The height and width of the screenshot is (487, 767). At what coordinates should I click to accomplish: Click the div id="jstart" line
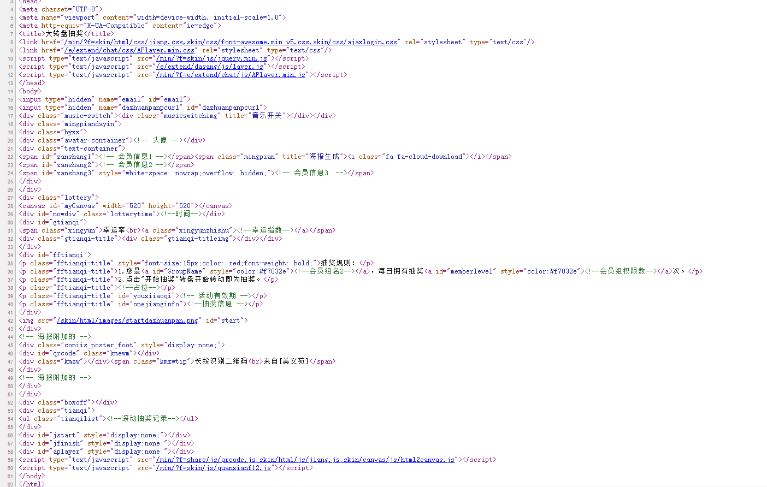point(105,435)
